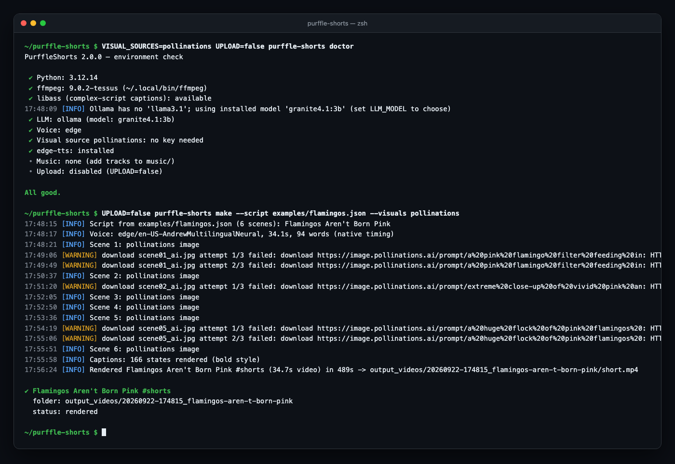The image size is (675, 464).
Task: Click the green checkmark before 'Flamingos Aren't Born Pink #shorts'
Action: [x=27, y=391]
